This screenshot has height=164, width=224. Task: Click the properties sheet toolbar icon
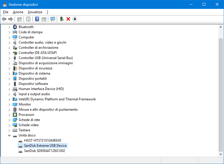(28, 19)
